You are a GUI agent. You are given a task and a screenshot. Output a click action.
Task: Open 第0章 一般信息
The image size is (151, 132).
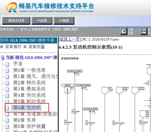click(29, 70)
